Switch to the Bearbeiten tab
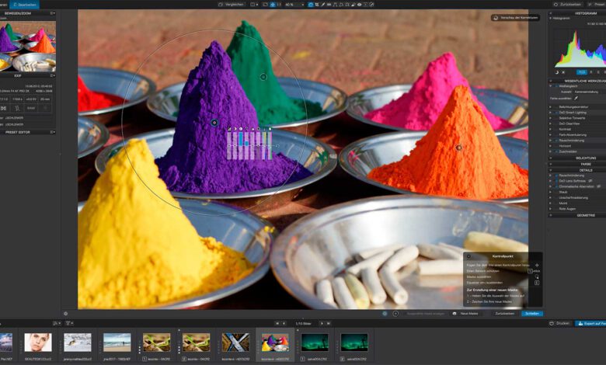Screen dimensions: 606x365 (25, 5)
